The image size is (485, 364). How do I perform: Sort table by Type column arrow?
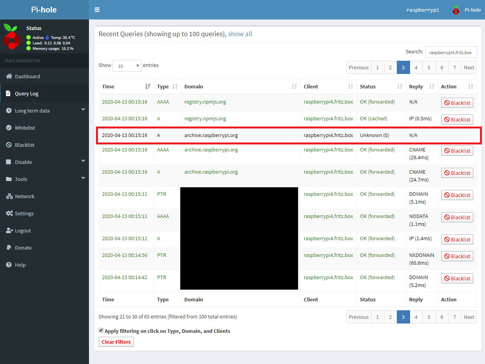(175, 86)
